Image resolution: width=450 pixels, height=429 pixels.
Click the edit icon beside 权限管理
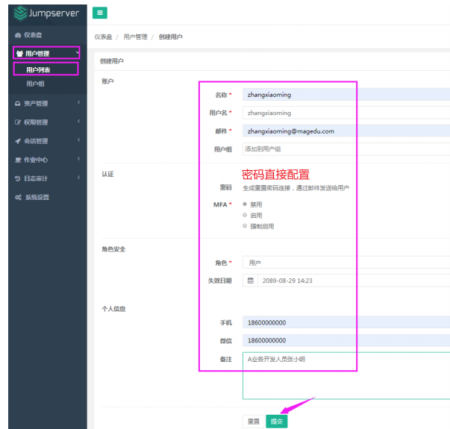point(18,122)
